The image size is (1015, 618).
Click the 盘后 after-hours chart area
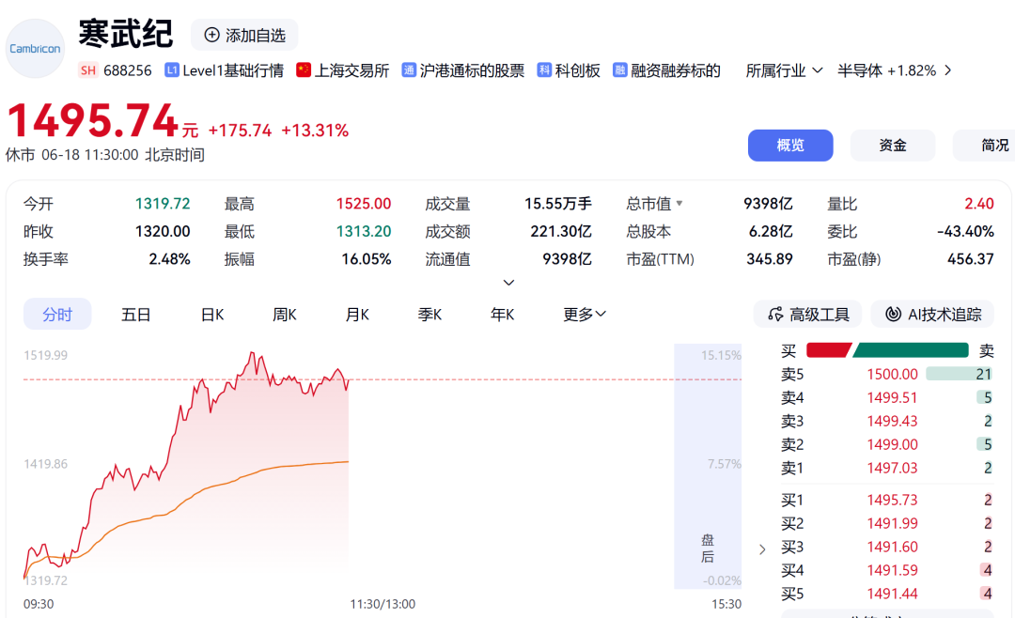(x=708, y=467)
